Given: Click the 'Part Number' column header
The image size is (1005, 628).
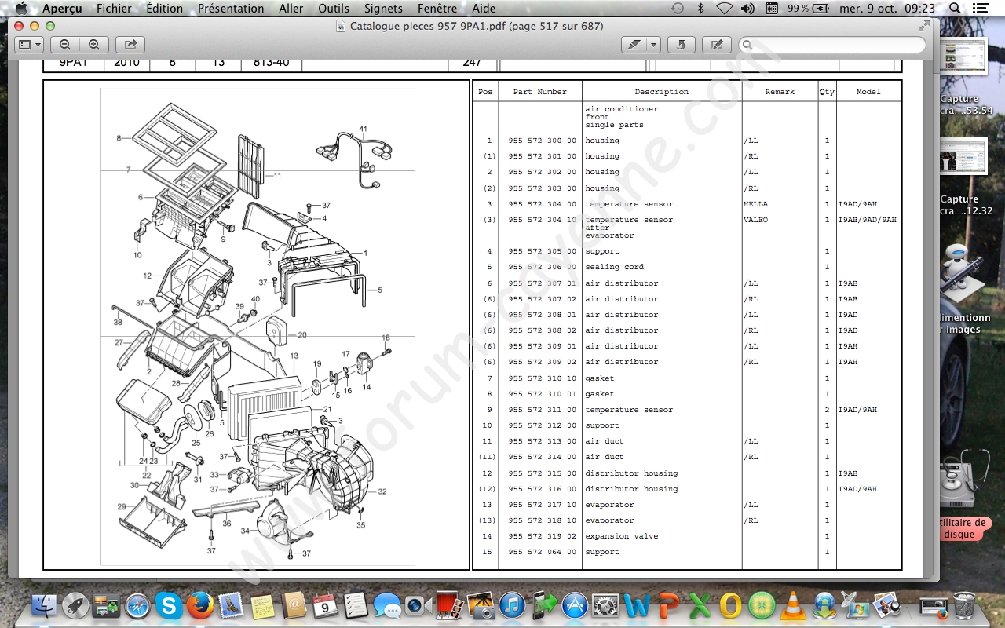Looking at the screenshot, I should [540, 92].
